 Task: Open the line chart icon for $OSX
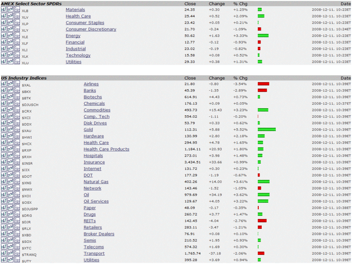click(10, 201)
